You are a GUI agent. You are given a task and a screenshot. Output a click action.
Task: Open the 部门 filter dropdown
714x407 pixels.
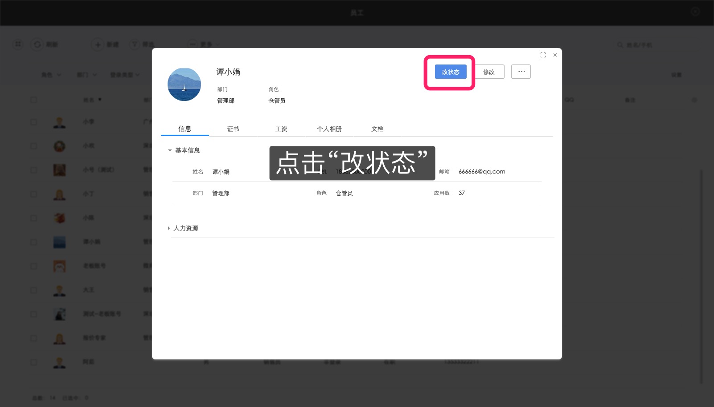[86, 75]
